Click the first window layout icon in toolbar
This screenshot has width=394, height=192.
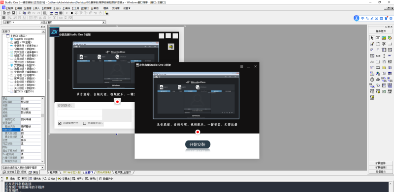click(52, 13)
